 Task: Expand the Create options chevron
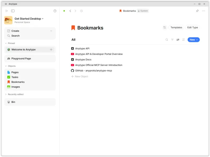(x=51, y=31)
